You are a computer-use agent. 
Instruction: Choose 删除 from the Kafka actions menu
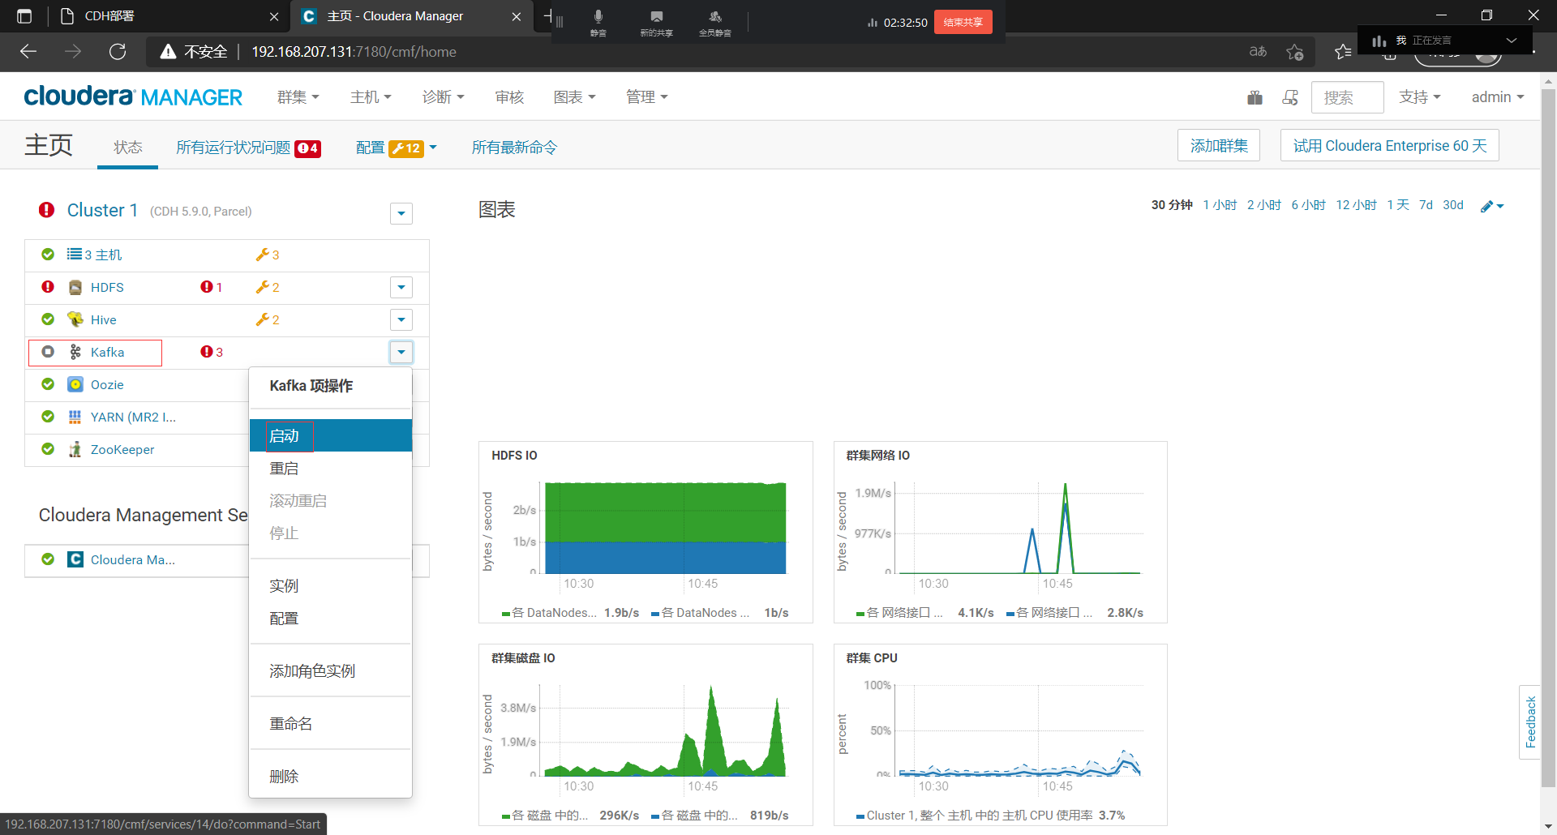click(x=331, y=777)
